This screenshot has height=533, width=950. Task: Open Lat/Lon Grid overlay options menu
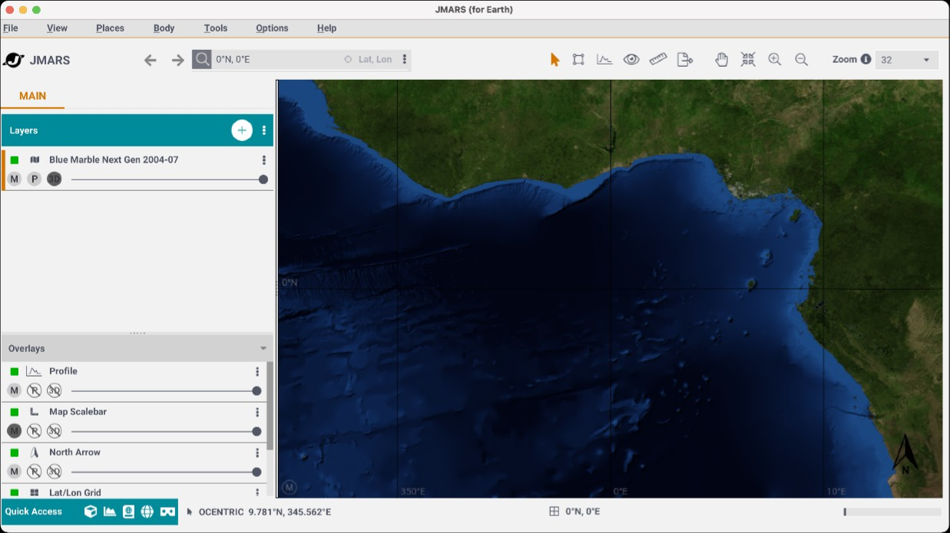(x=257, y=492)
